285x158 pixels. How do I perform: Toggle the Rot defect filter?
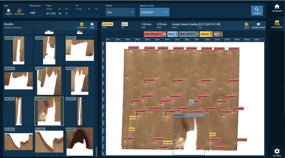(218, 34)
